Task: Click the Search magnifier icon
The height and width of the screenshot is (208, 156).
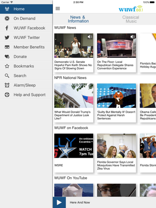Action: 7,76
